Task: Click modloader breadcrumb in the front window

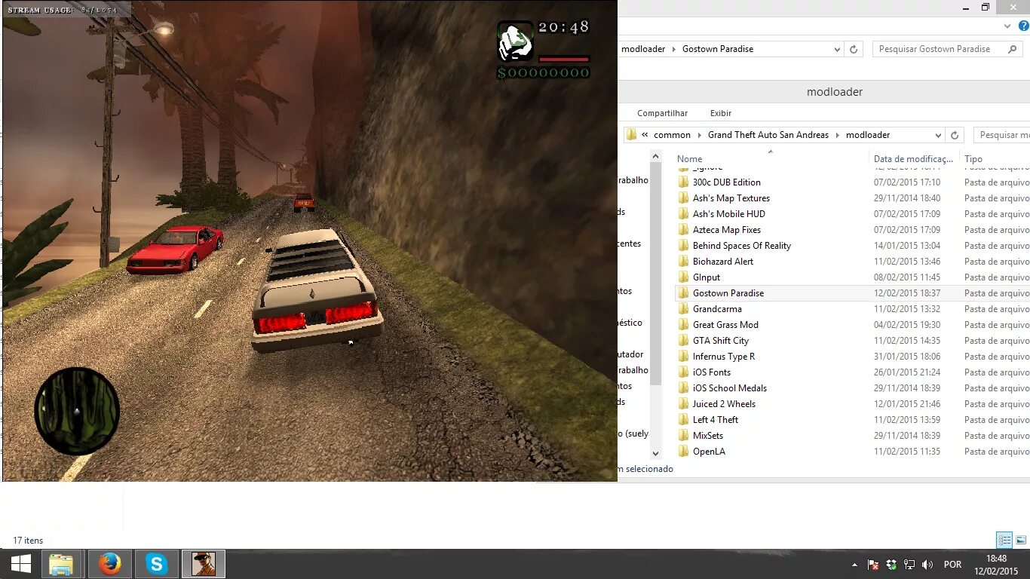Action: (868, 135)
